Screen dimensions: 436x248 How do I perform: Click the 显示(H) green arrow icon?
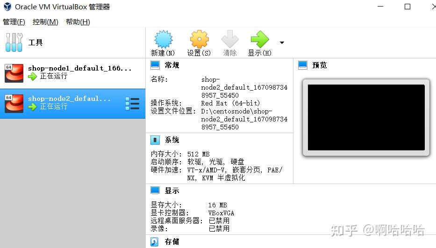260,39
